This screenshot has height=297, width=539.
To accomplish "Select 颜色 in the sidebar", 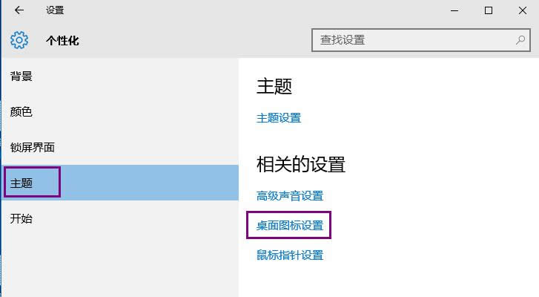I will [22, 112].
